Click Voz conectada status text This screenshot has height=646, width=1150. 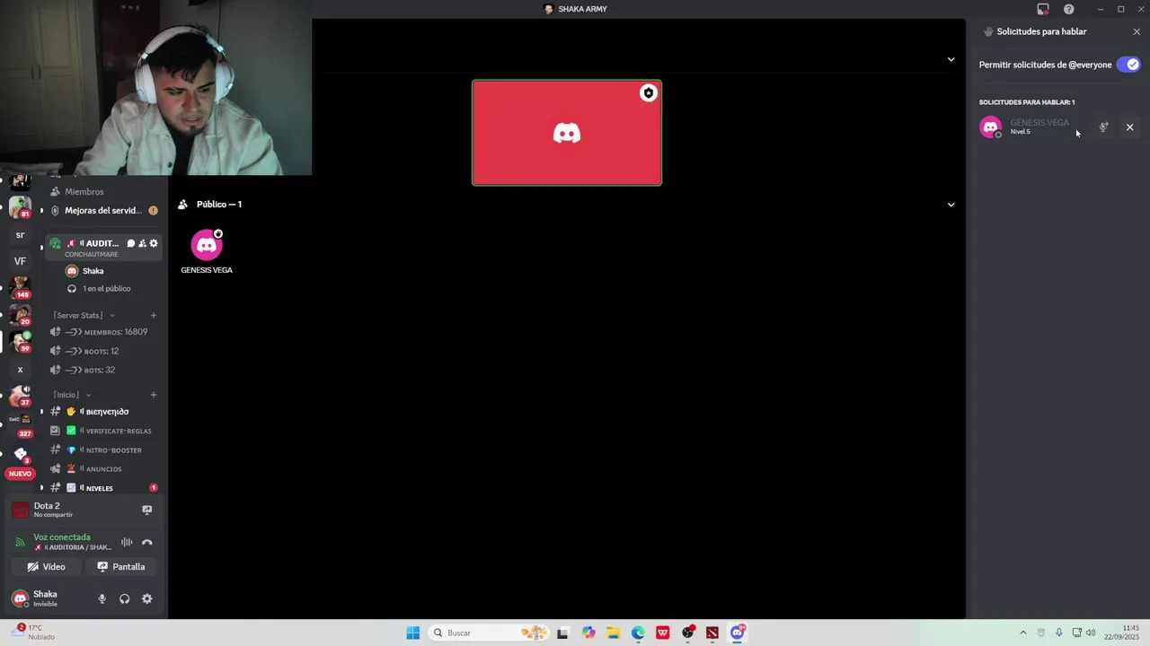tap(62, 537)
